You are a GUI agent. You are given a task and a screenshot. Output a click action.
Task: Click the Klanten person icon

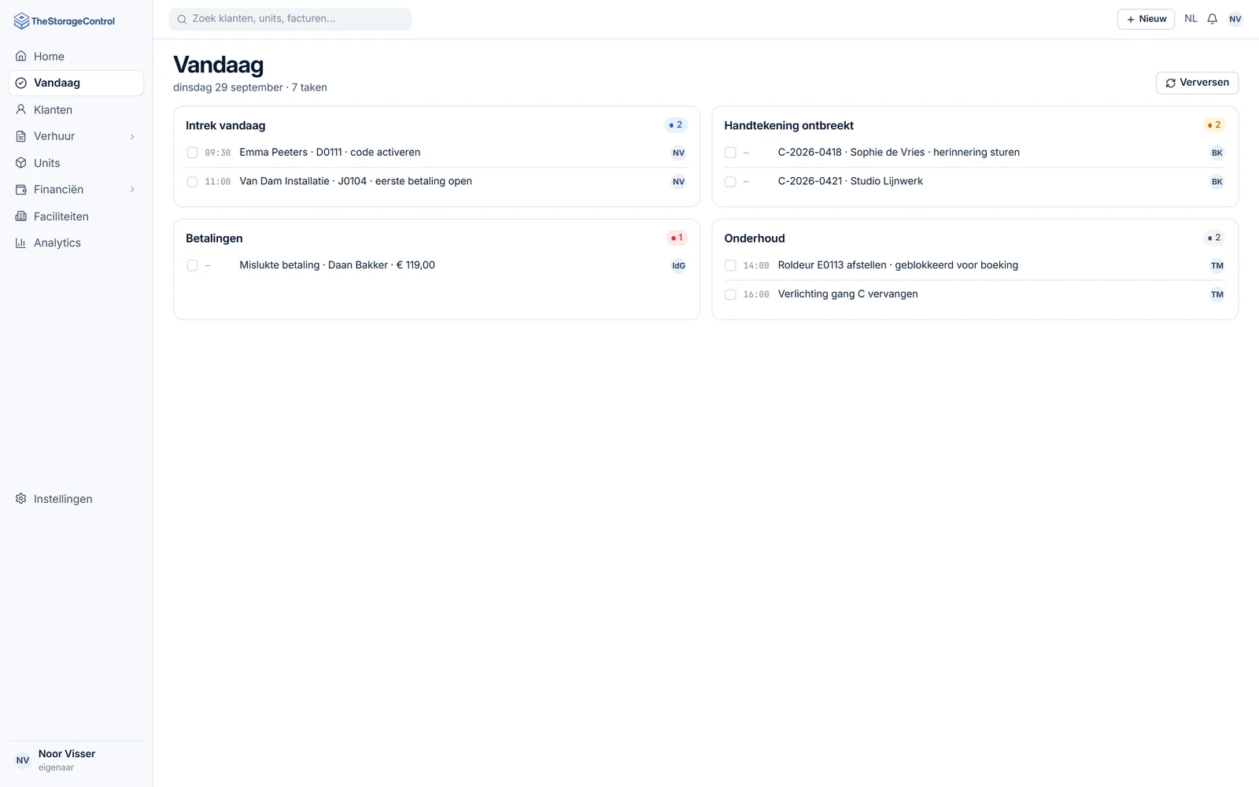tap(21, 109)
